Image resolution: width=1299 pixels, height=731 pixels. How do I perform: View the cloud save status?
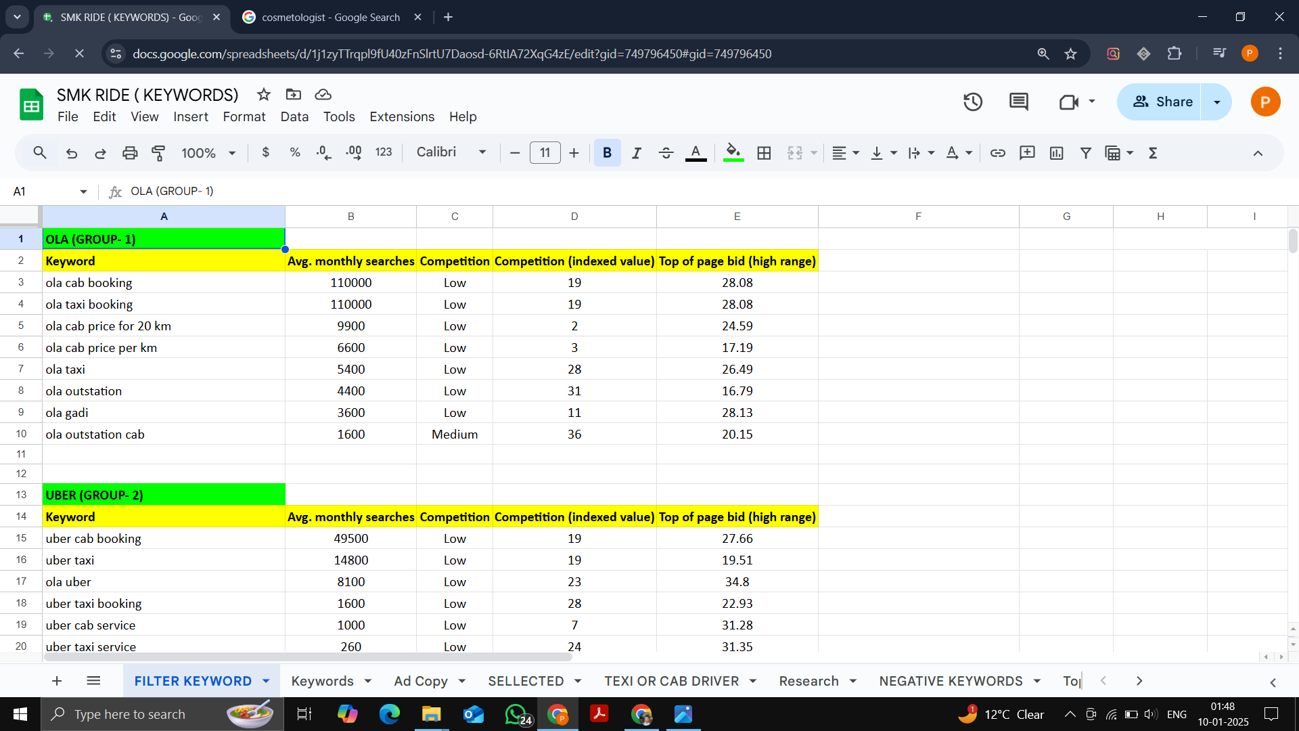(323, 94)
